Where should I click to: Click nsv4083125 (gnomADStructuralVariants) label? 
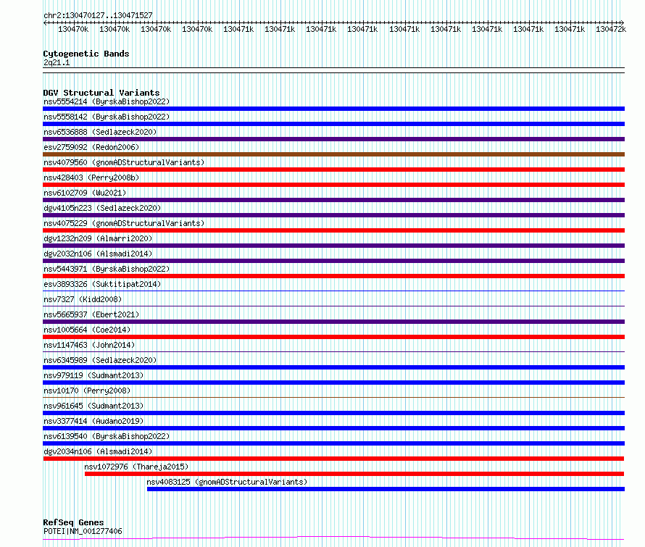pyautogui.click(x=227, y=482)
